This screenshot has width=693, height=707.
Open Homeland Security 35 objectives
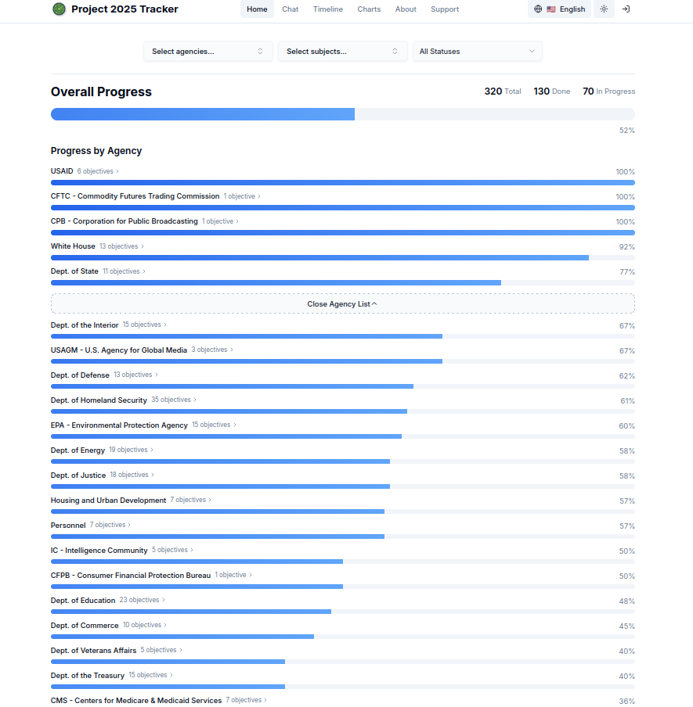click(174, 400)
